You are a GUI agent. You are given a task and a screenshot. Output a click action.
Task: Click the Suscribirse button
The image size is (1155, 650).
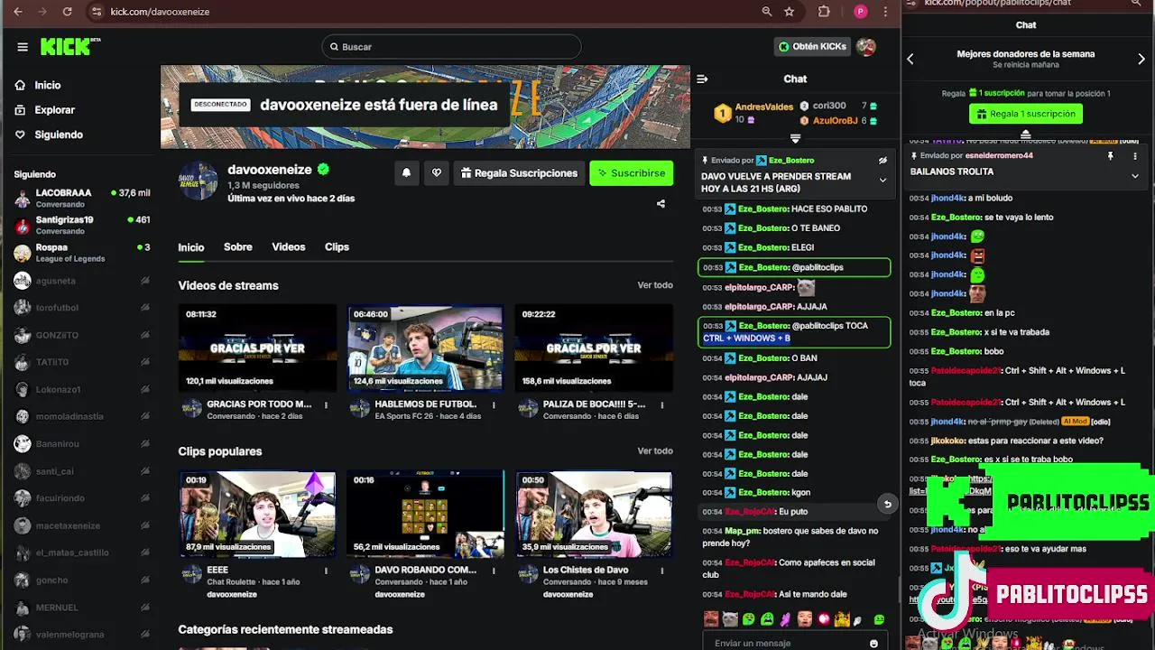(632, 173)
